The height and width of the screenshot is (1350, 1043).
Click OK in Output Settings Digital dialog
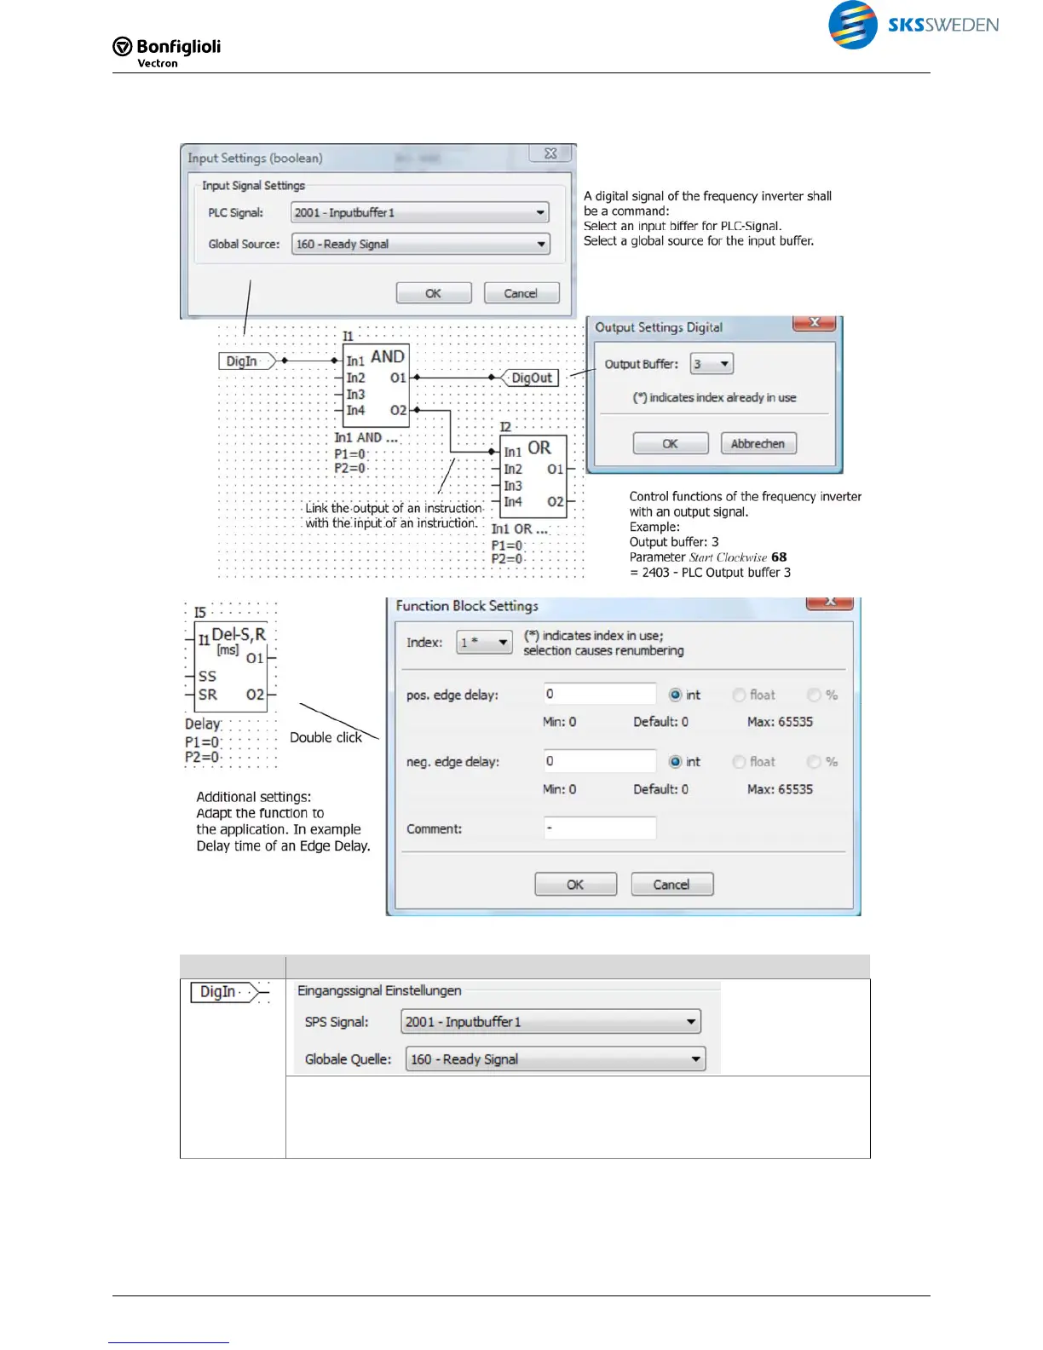(670, 443)
